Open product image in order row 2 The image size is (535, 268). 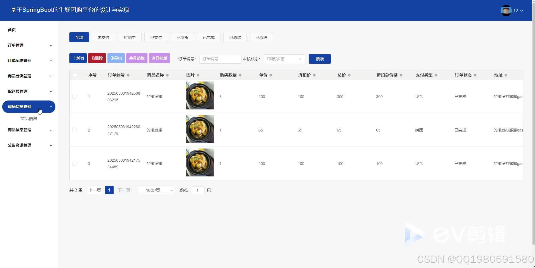[x=200, y=129]
